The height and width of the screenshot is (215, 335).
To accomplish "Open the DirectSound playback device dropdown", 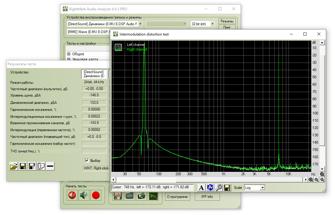I will click(140, 24).
